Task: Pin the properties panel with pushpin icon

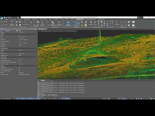Action: (x=35, y=29)
